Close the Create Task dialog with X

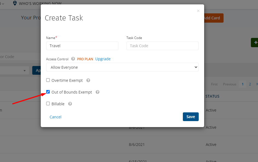198,11
